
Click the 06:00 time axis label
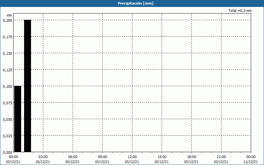[73, 157]
